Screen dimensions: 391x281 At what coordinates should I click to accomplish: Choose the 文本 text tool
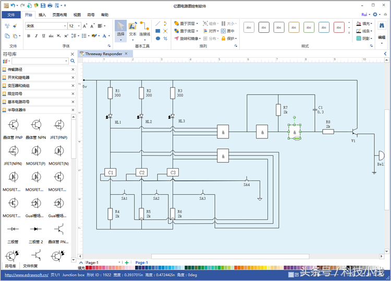click(x=132, y=30)
